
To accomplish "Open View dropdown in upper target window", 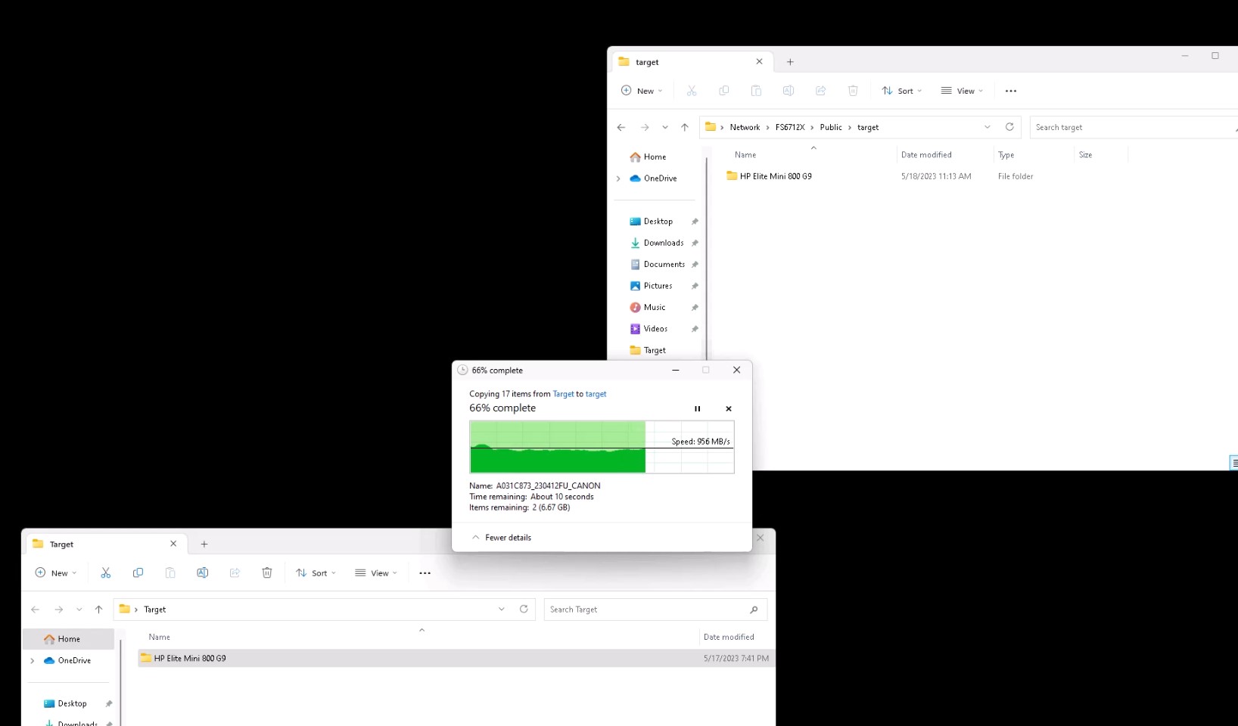I will coord(962,91).
